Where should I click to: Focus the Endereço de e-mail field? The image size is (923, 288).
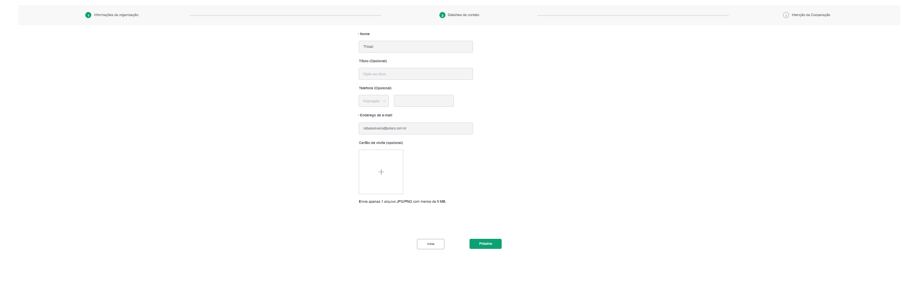[x=416, y=128]
